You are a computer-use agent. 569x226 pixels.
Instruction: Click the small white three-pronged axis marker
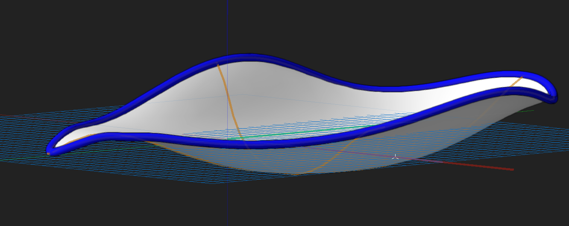[396, 157]
